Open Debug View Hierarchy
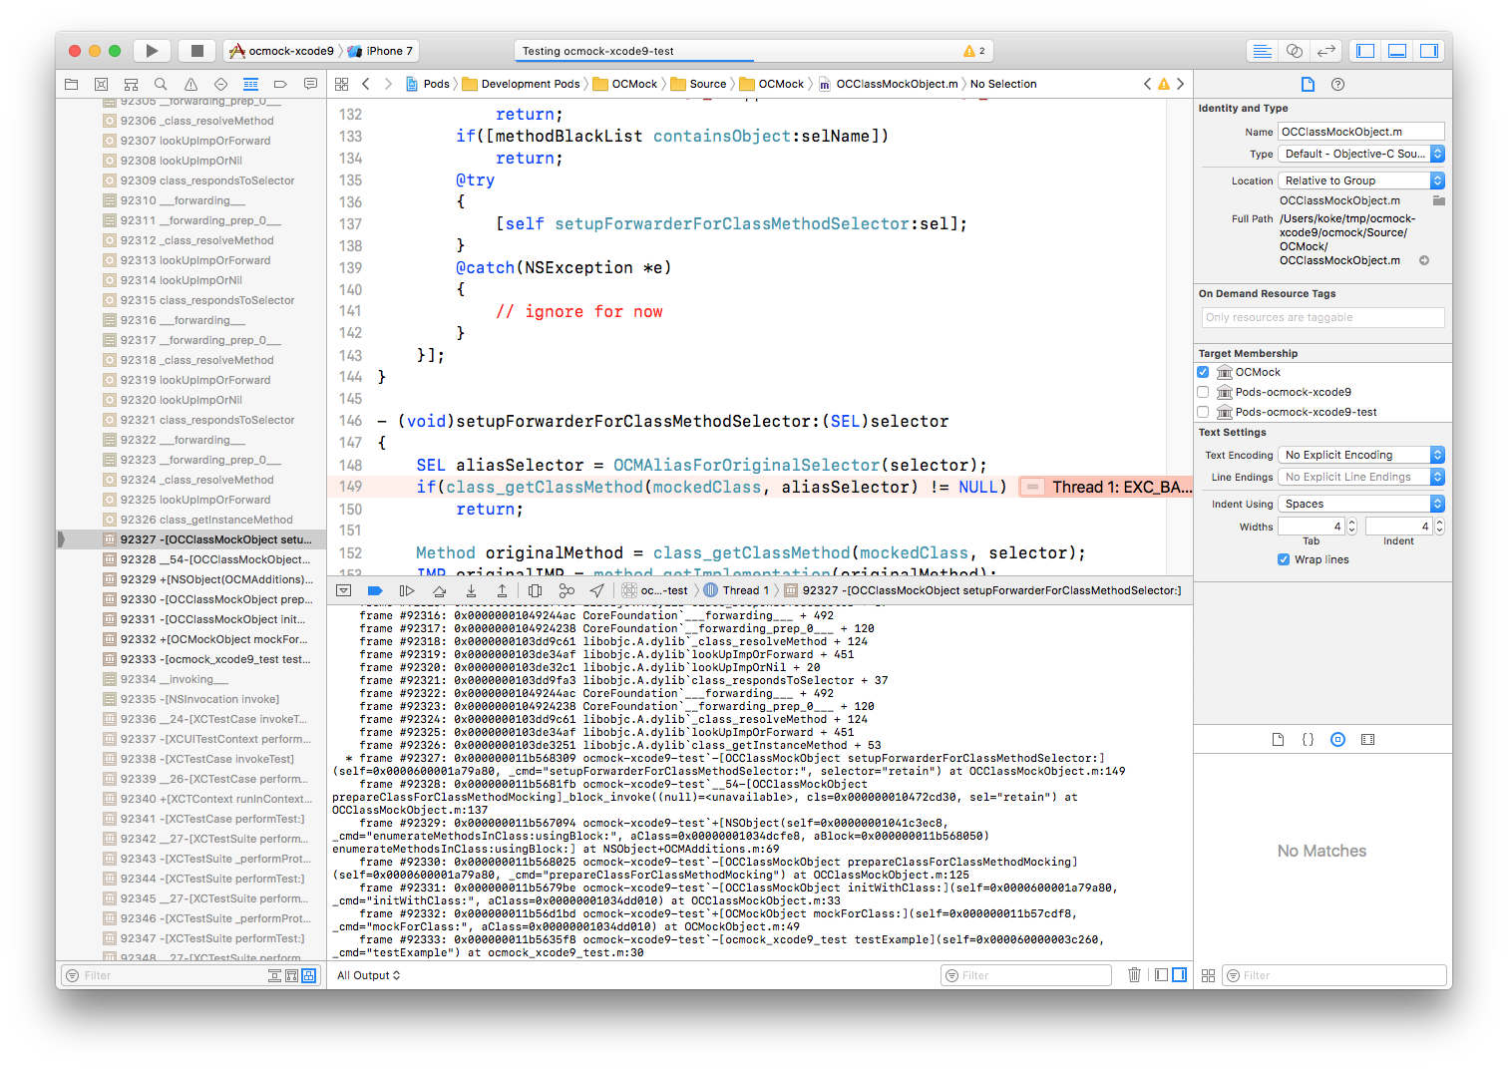 click(535, 590)
